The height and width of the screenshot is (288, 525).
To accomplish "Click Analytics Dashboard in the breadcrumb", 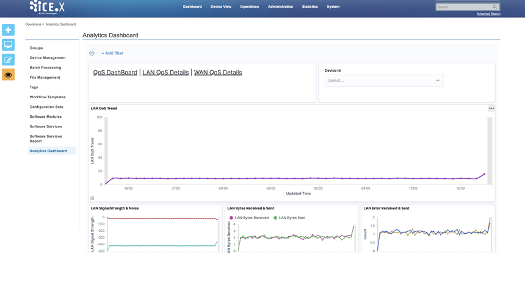I will 60,24.
